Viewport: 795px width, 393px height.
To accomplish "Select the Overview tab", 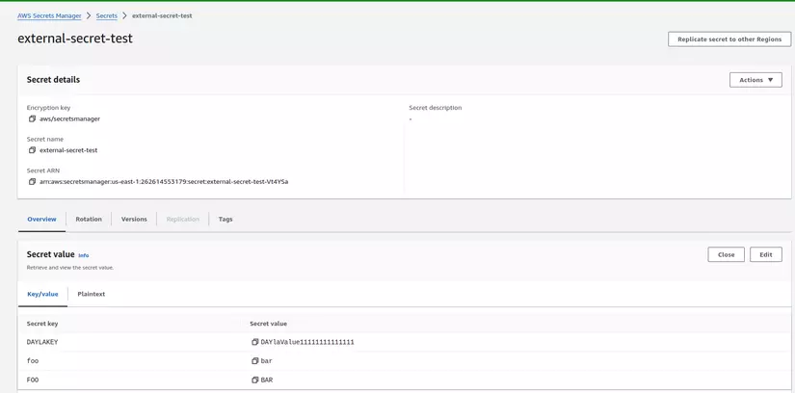I will (x=41, y=219).
